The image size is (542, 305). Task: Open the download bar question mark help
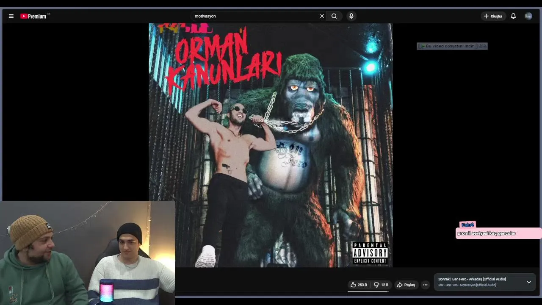point(480,46)
